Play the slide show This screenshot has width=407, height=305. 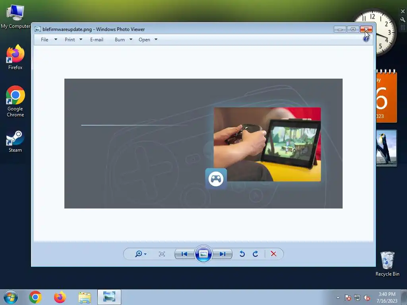203,254
